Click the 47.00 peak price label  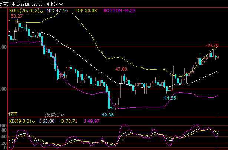[x=121, y=69]
